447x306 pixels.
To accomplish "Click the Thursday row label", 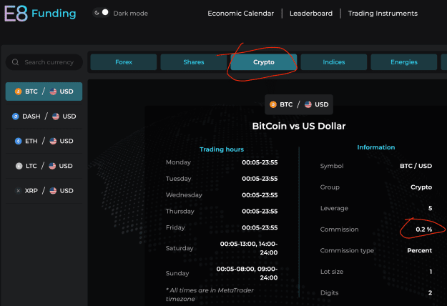I will click(180, 211).
